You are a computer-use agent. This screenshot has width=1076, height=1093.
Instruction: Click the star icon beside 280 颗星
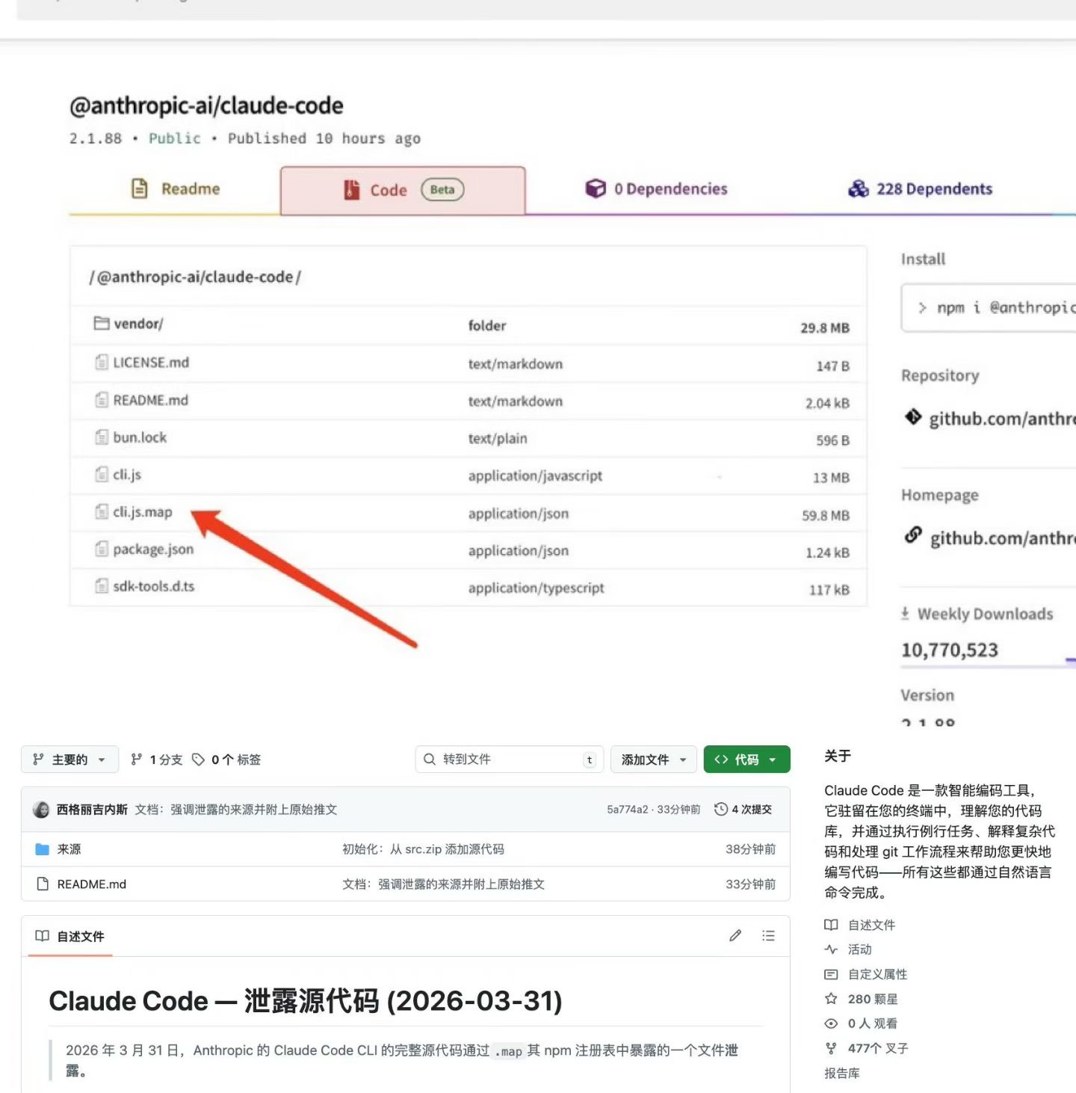click(x=831, y=999)
